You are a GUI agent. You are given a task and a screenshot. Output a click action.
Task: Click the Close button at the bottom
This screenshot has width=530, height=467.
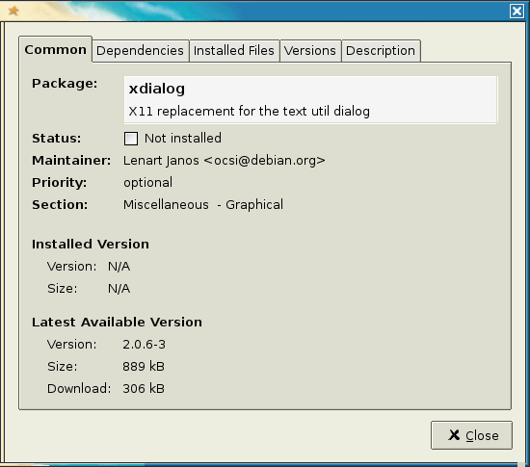471,435
